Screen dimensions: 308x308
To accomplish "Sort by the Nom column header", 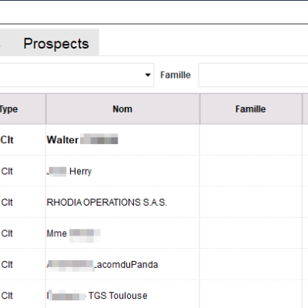I will tap(122, 109).
